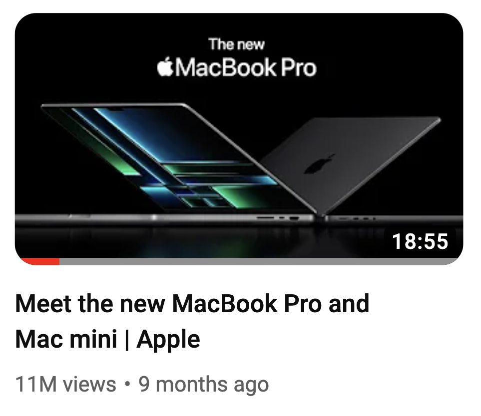Click the 'MacBook Pro' heading in thumbnail

(x=246, y=68)
